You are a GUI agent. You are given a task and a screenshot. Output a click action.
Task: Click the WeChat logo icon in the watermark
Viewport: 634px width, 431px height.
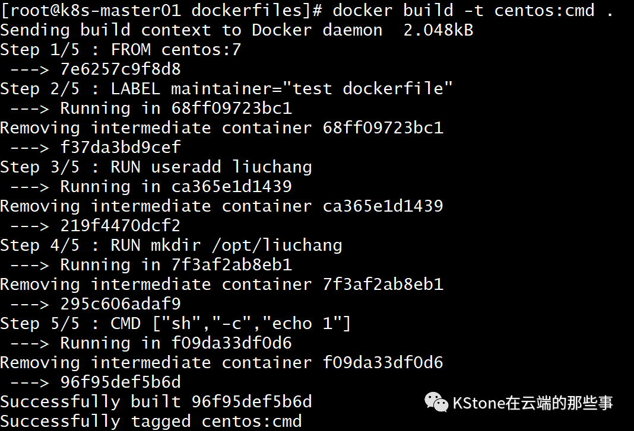(x=436, y=402)
